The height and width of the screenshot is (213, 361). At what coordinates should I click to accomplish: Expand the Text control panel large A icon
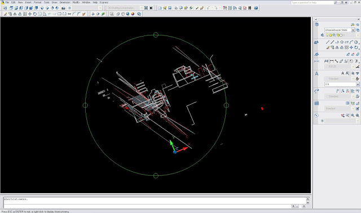tap(317, 74)
